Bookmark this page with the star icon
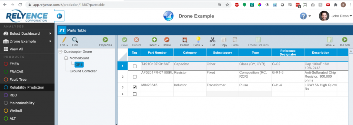The width and height of the screenshot is (353, 125). point(227,5)
